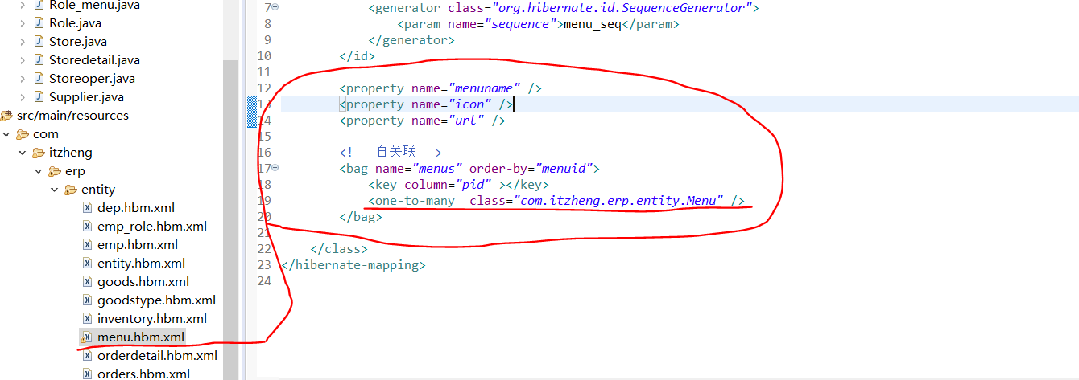This screenshot has height=380, width=1079.
Task: Click the menu_seq param text
Action: [591, 24]
